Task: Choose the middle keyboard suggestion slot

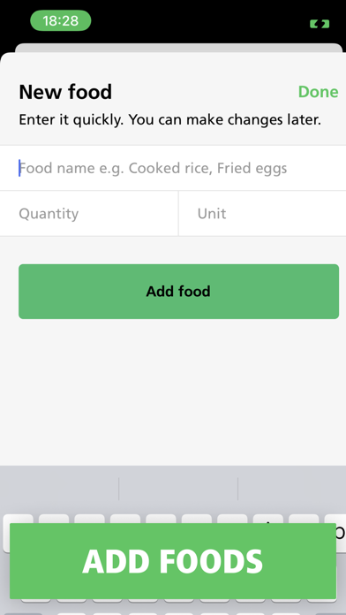Action: click(x=178, y=490)
